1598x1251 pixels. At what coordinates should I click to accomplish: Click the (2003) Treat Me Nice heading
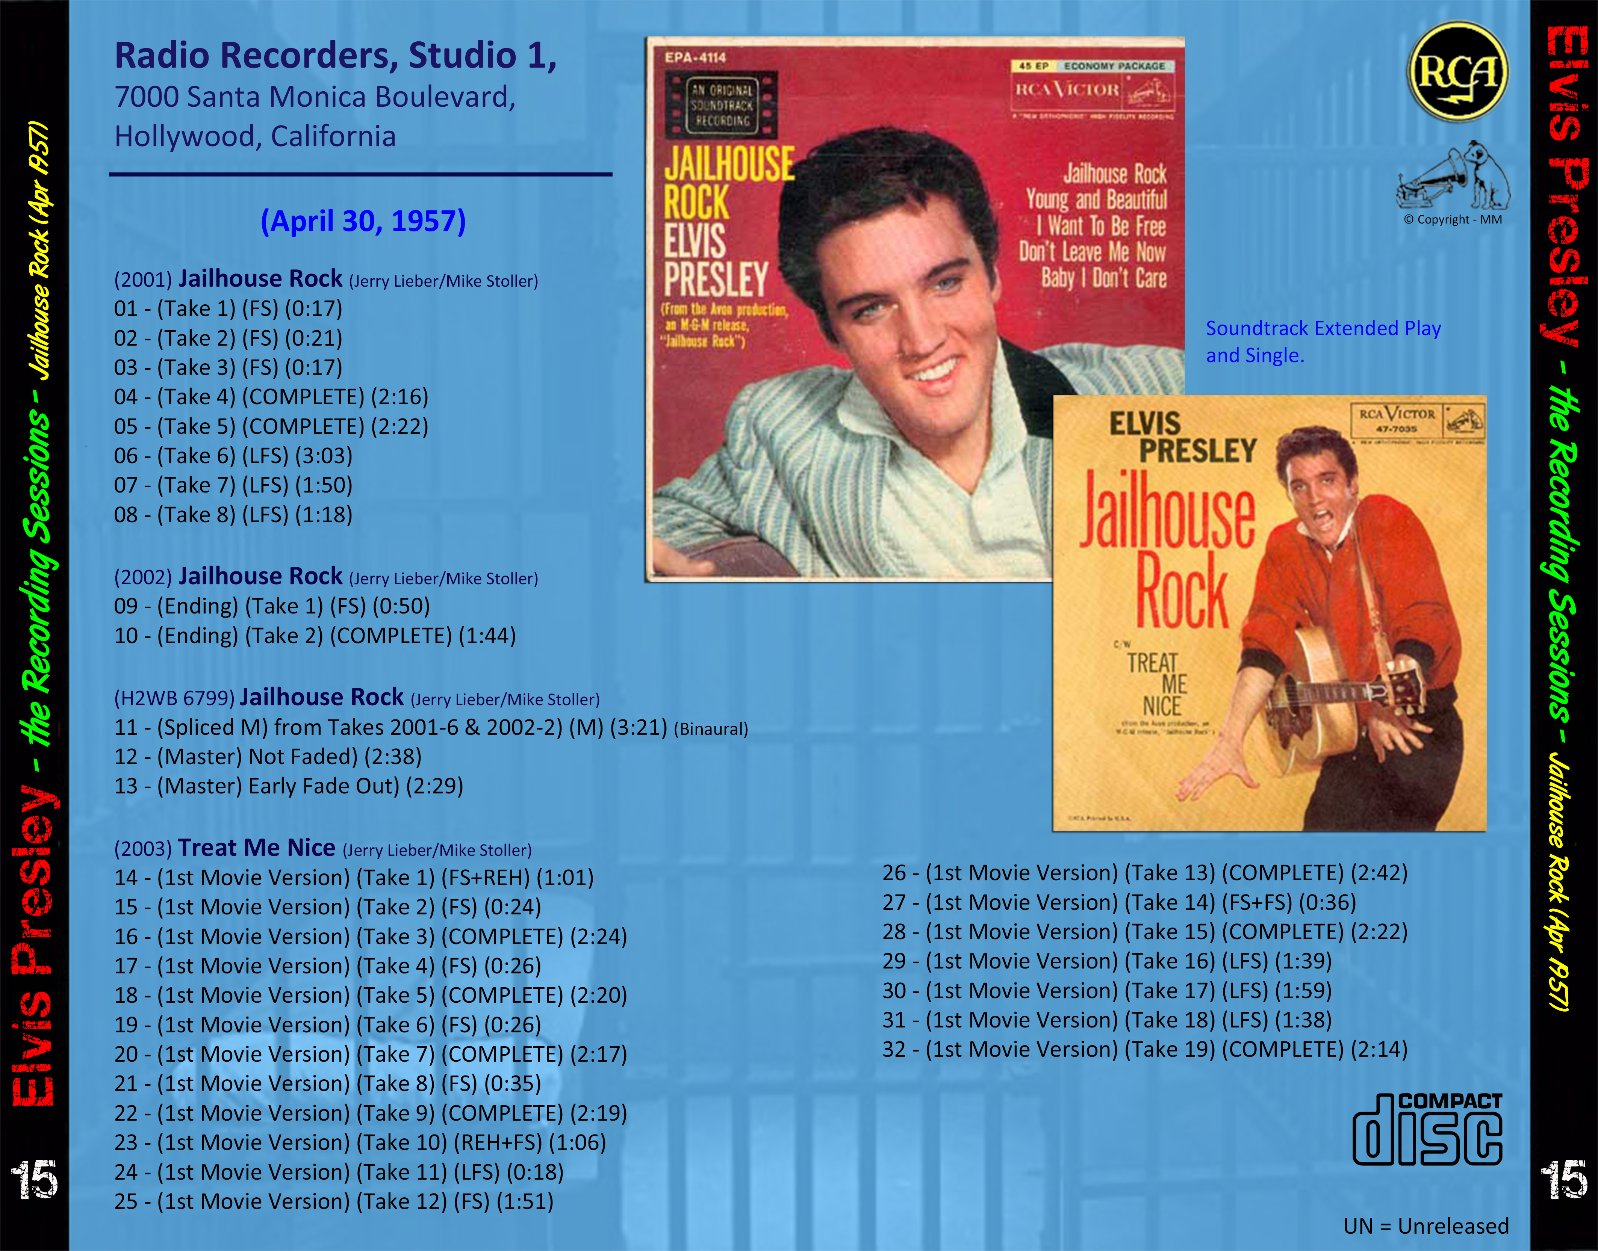[322, 848]
